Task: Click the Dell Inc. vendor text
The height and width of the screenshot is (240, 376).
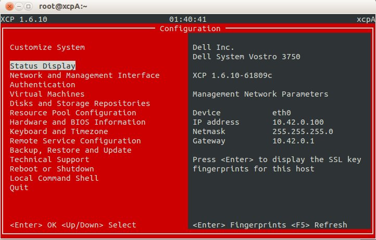Action: 213,47
